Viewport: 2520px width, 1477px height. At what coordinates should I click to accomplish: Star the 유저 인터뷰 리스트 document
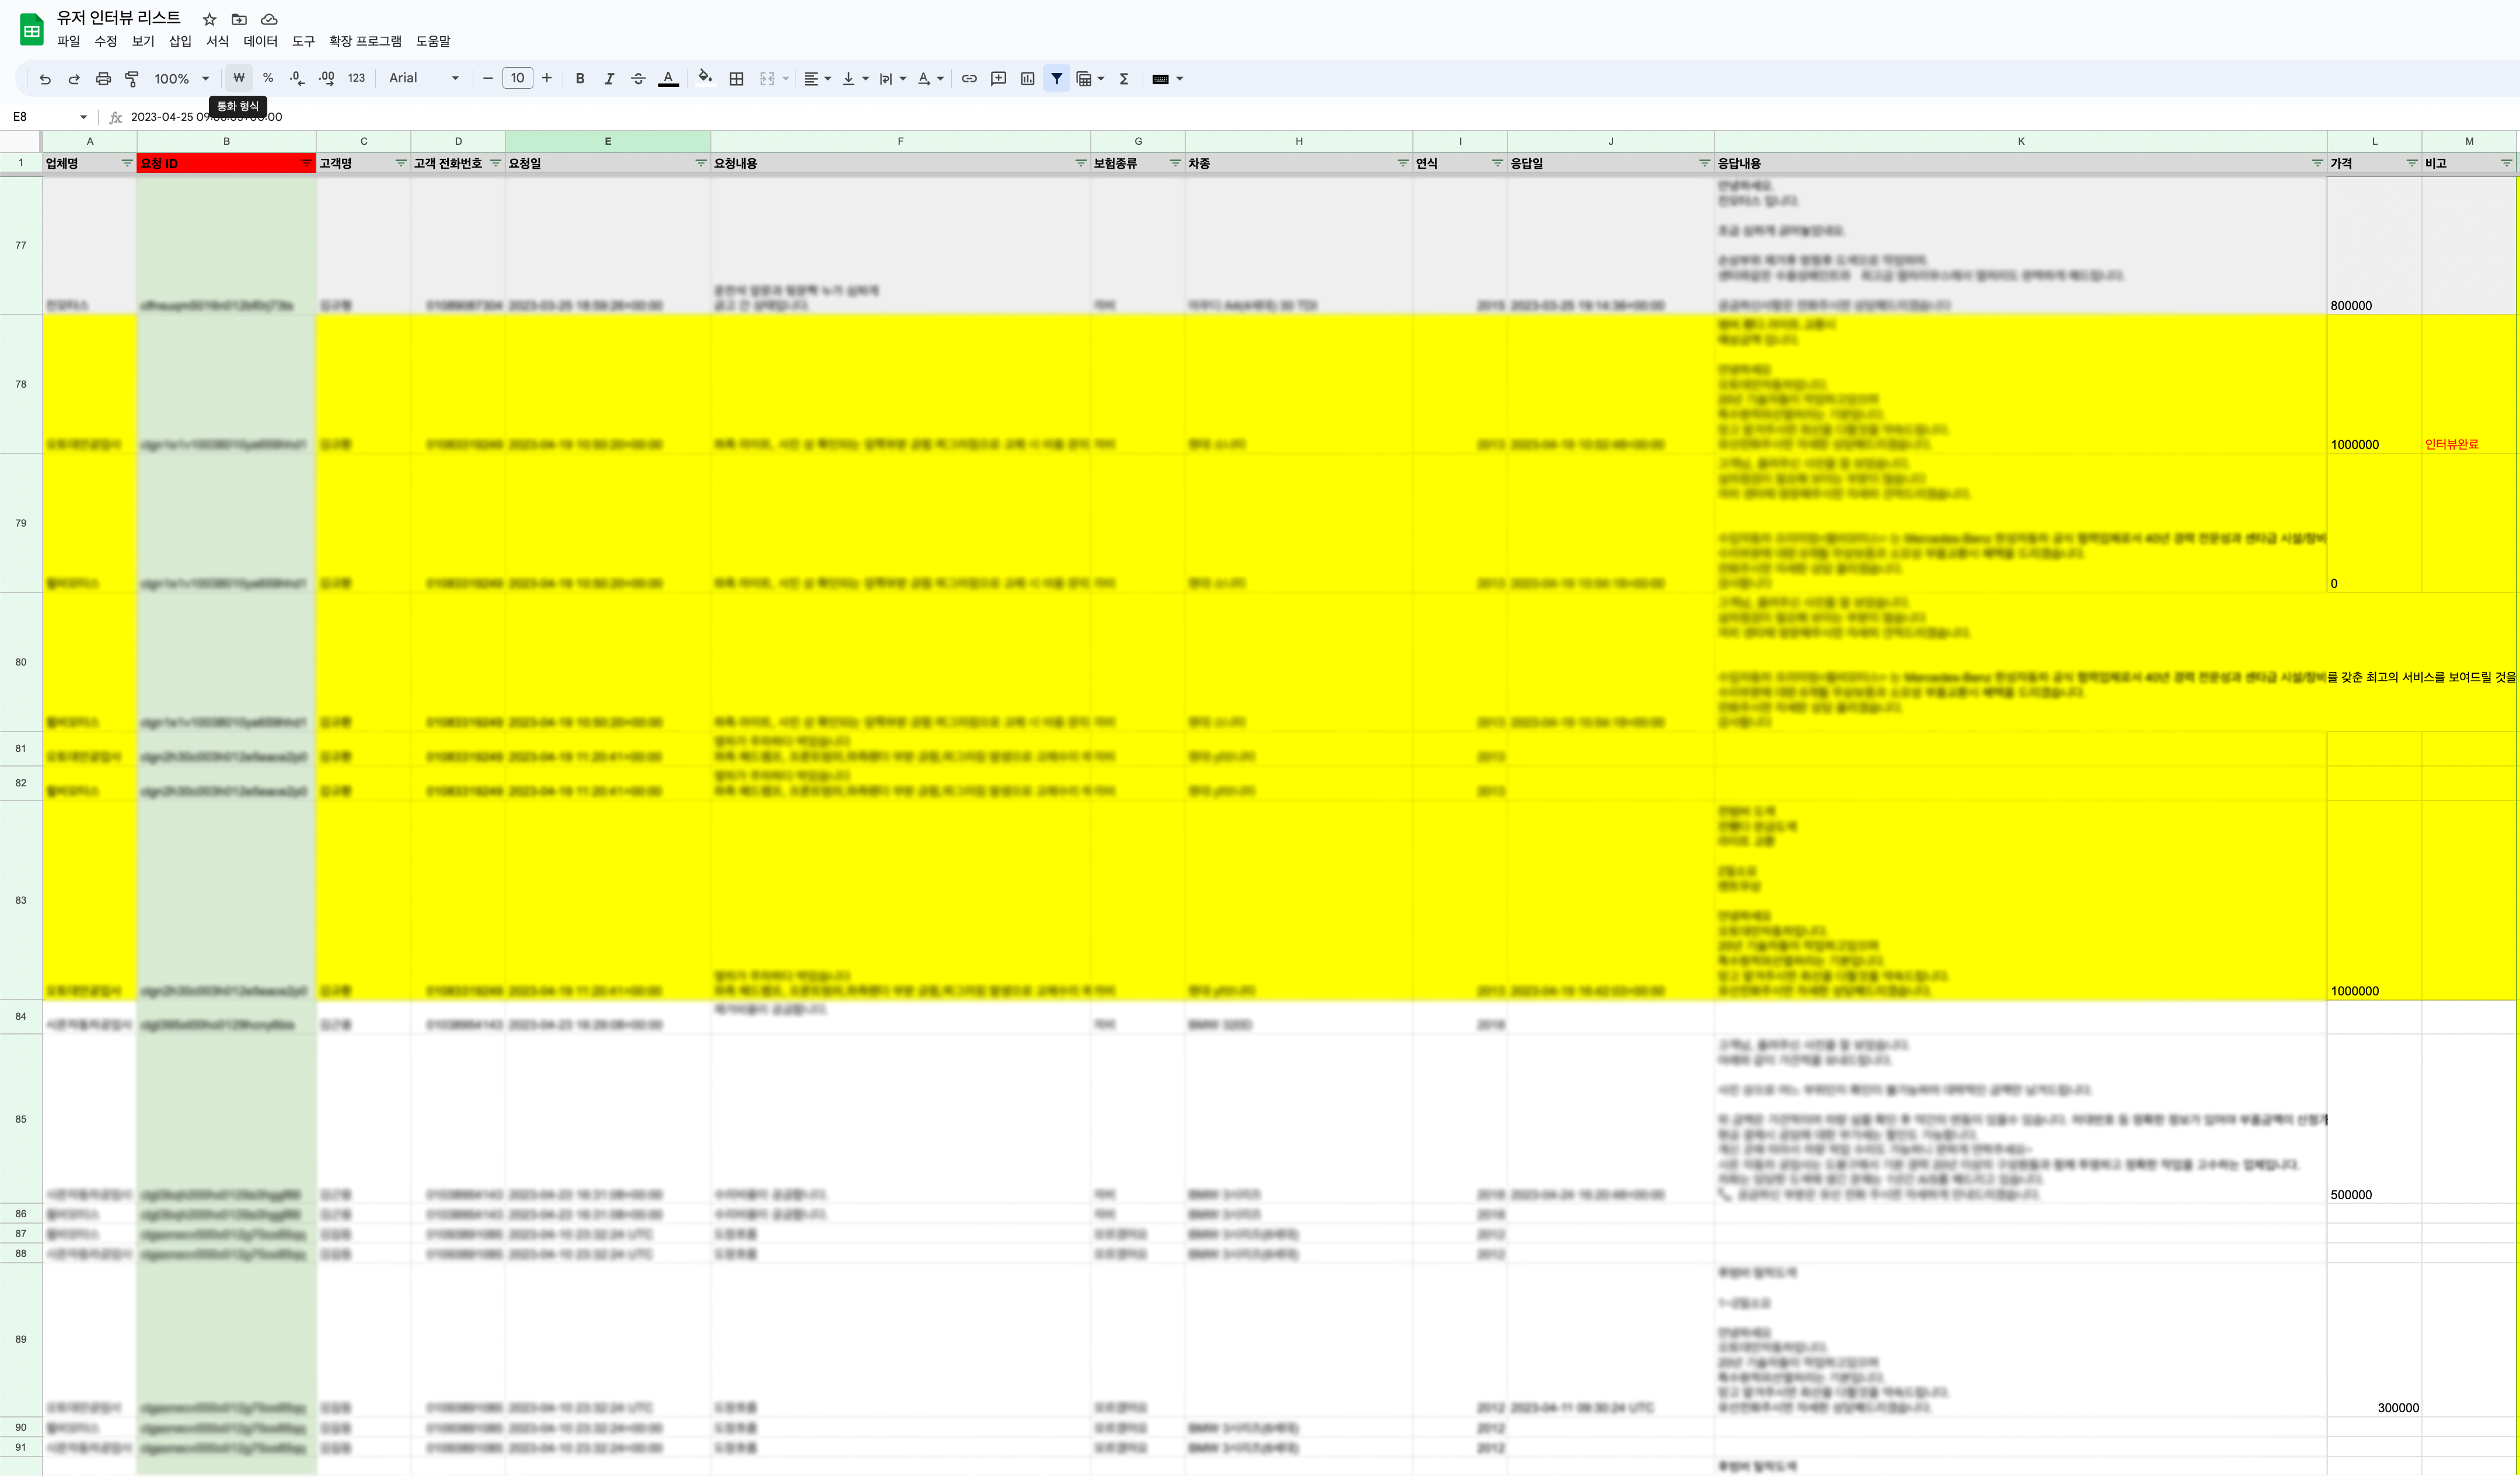click(x=209, y=19)
